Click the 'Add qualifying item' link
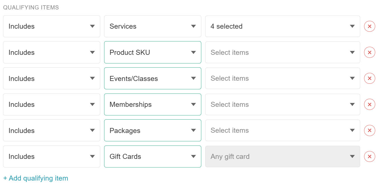 [36, 178]
